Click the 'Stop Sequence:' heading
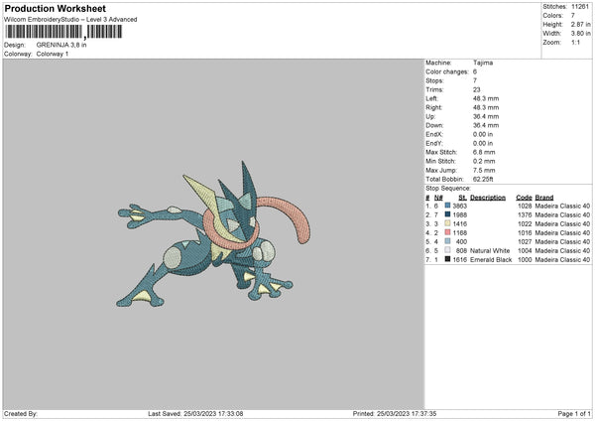This screenshot has height=421, width=595. tap(448, 189)
